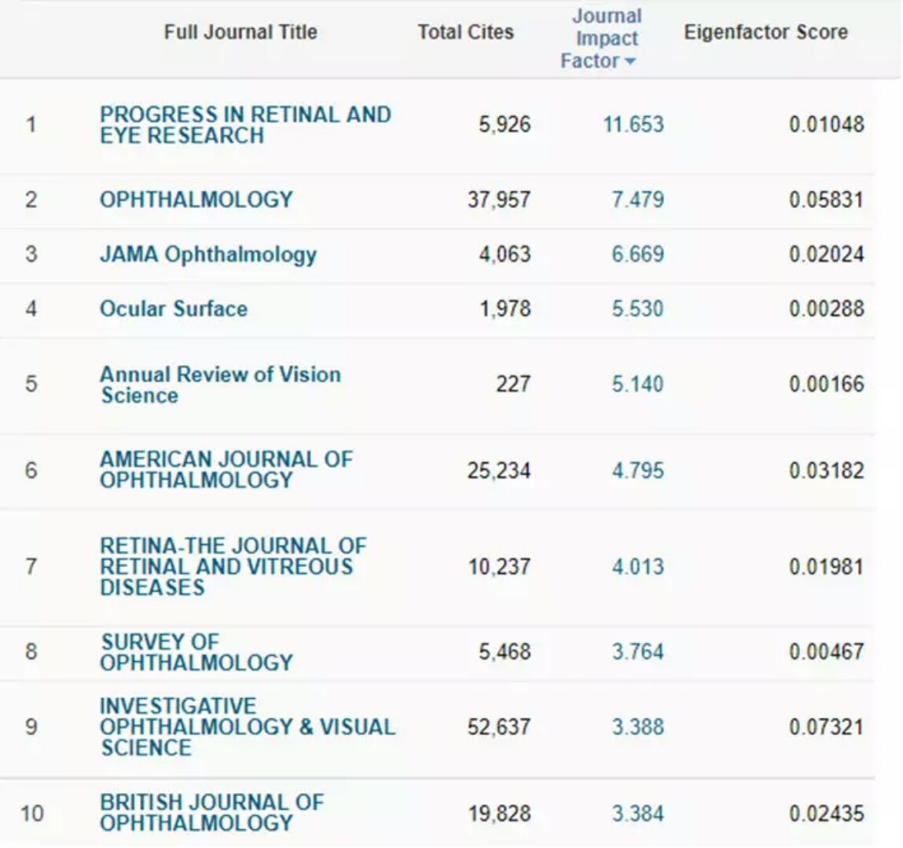Select the total cites value 1,978
The image size is (903, 848).
(x=505, y=309)
